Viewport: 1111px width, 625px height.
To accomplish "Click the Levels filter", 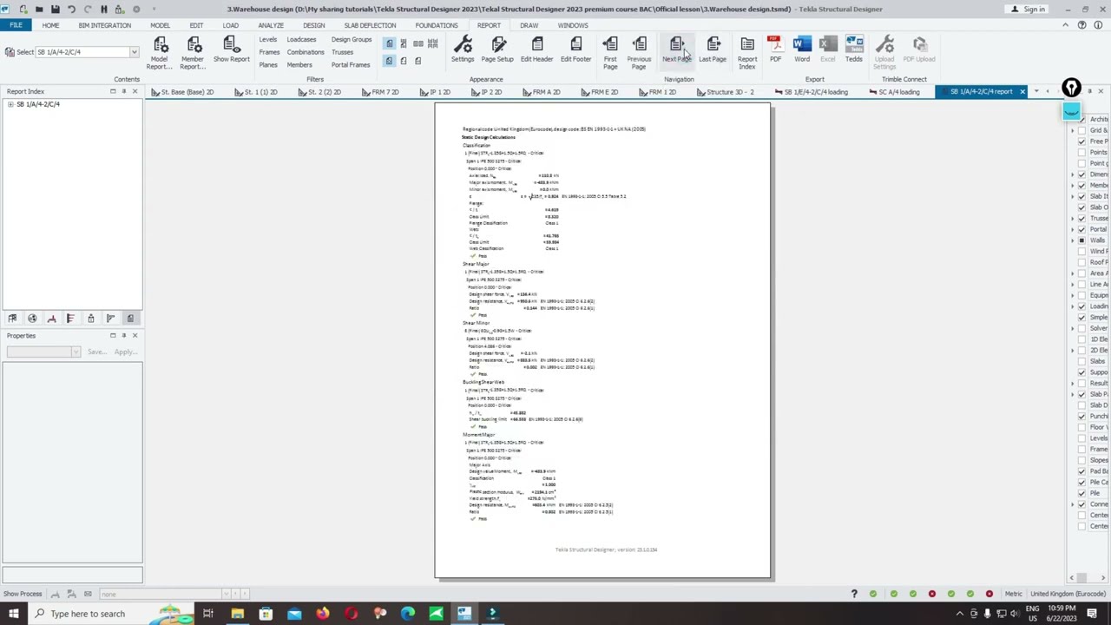I will tap(267, 39).
